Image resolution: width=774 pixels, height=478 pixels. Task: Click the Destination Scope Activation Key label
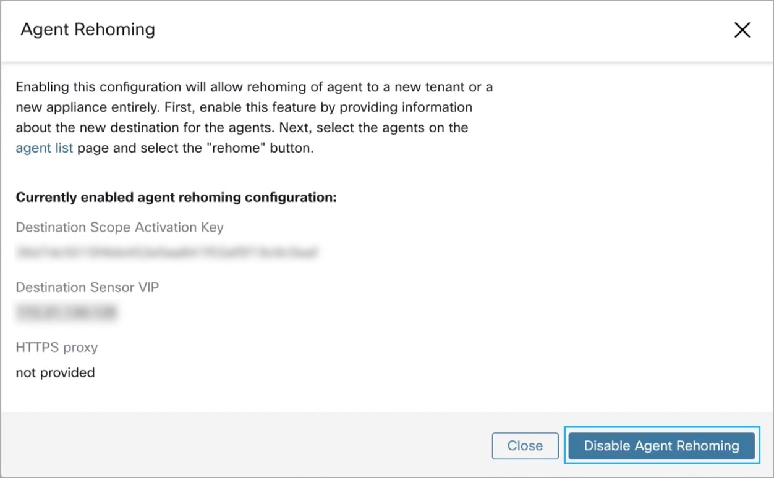(119, 227)
